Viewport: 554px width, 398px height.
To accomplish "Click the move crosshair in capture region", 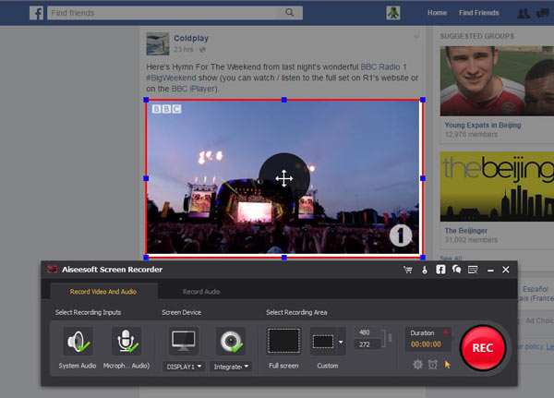I will [x=284, y=178].
